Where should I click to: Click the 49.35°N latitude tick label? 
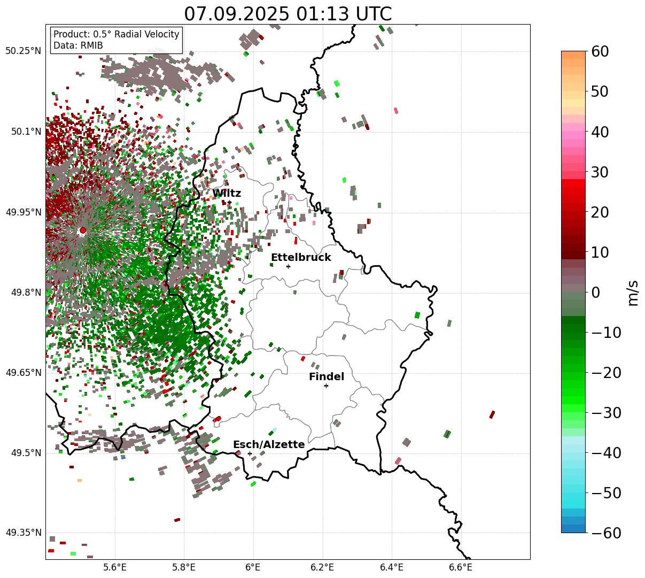pos(24,533)
